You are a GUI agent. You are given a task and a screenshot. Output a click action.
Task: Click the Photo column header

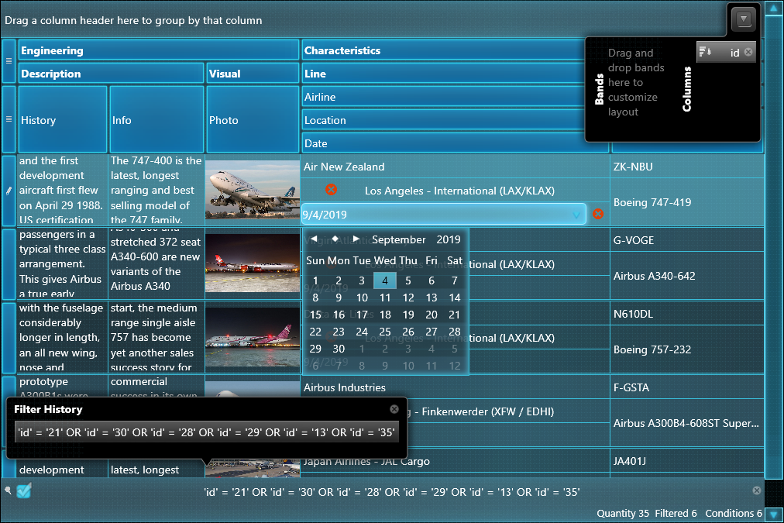pyautogui.click(x=253, y=119)
